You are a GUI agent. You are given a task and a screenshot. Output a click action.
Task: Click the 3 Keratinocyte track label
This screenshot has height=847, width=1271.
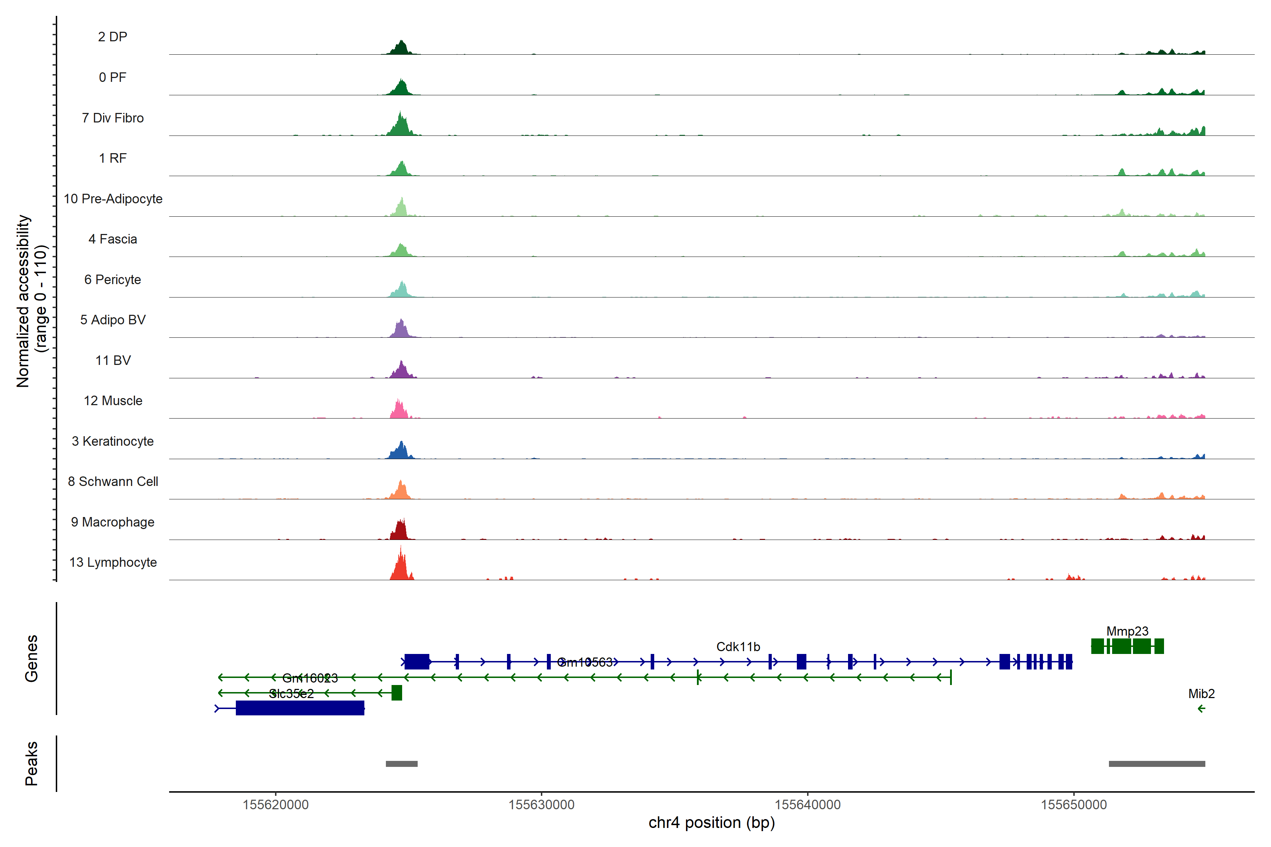coord(112,441)
